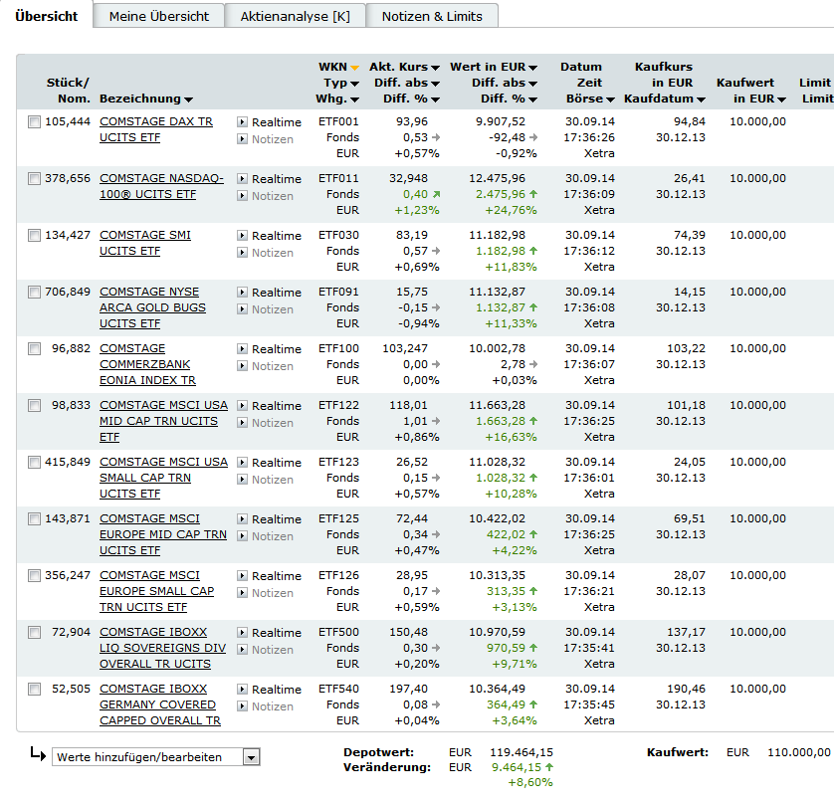The width and height of the screenshot is (834, 805).
Task: Tick checkbox for COMSTAGE NASDAQ-100 UCITS ETF
Action: coord(34,179)
